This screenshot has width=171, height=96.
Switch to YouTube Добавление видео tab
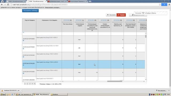click(x=57, y=1)
